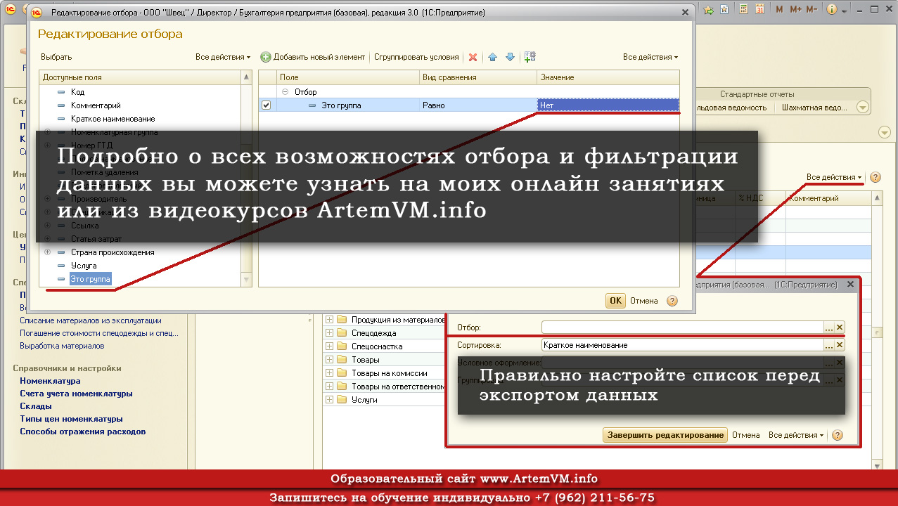Expand the Спецоснастка folder row

329,346
